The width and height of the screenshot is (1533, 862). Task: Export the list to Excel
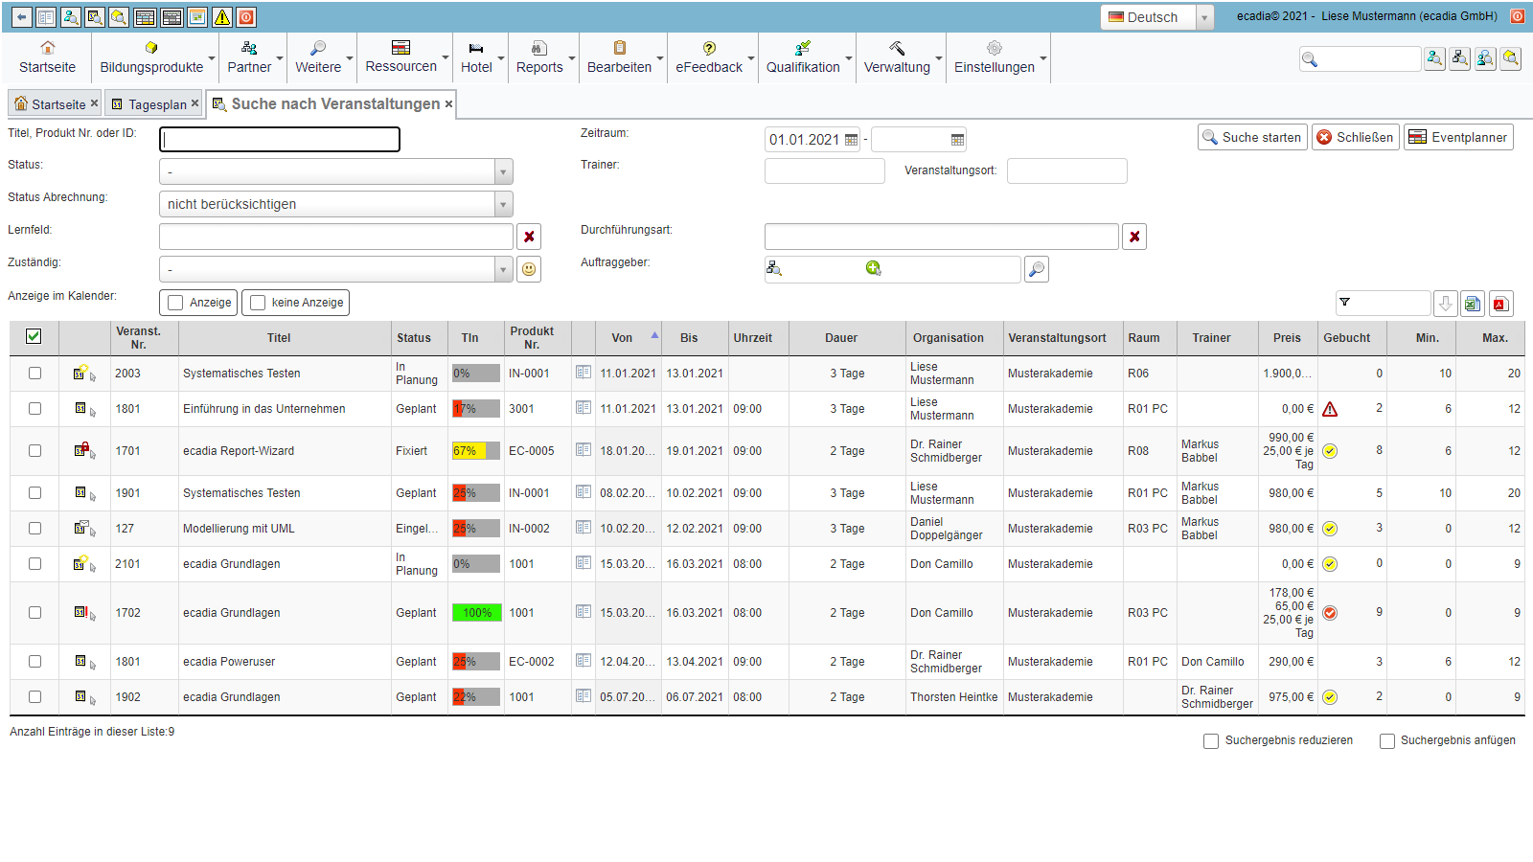1473,304
